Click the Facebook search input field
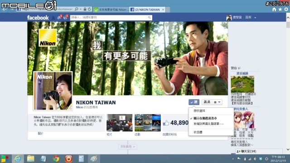This screenshot has width=290, height=163. click(x=109, y=18)
